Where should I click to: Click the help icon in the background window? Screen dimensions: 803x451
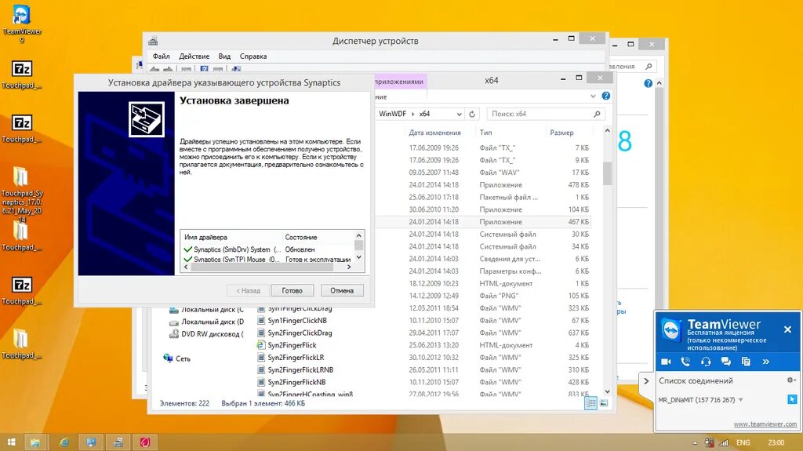648,84
